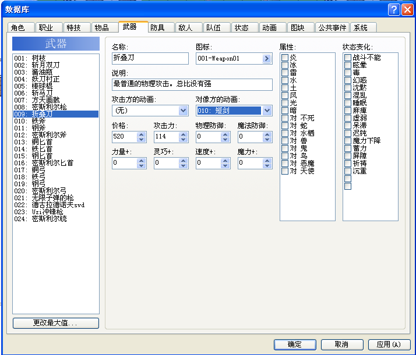Open the 图标 selection combo box

point(234,58)
